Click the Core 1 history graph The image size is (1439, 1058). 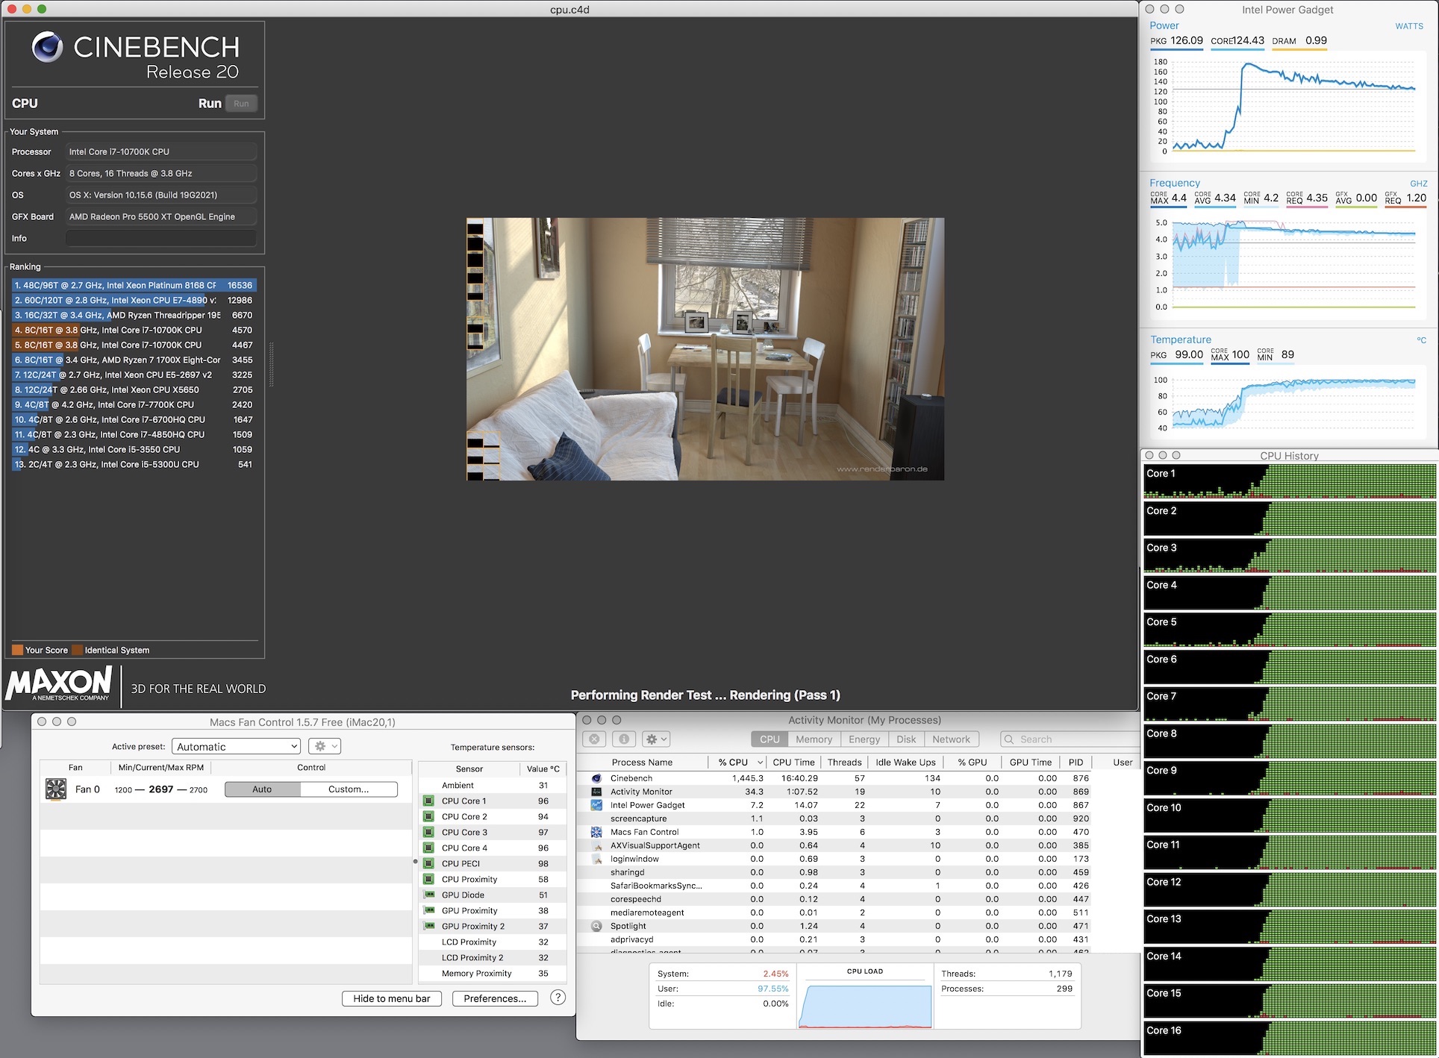1289,481
